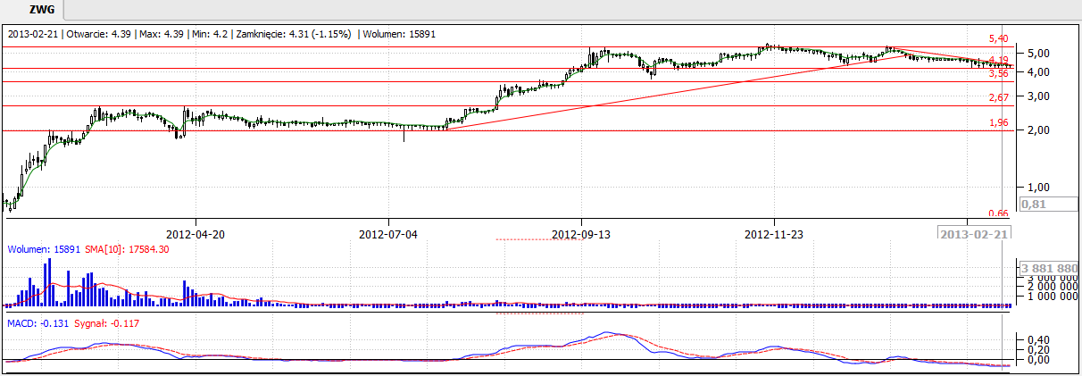Click the 3,56 red level label
Image resolution: width=1082 pixels, height=376 pixels.
tap(998, 73)
